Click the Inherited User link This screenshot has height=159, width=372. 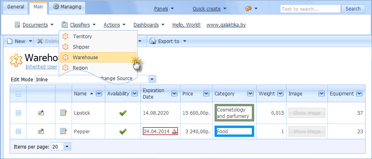click(41, 67)
